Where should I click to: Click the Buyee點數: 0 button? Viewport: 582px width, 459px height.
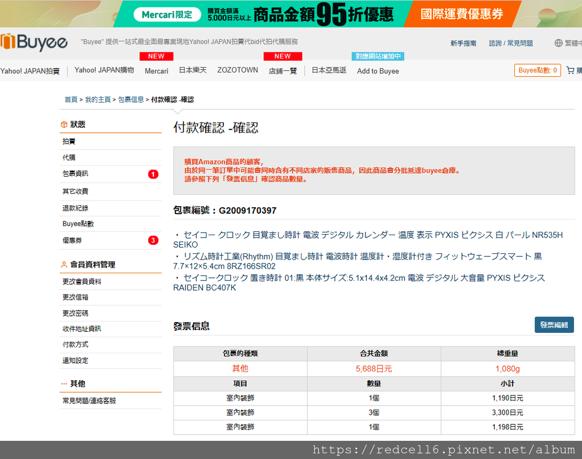(538, 70)
